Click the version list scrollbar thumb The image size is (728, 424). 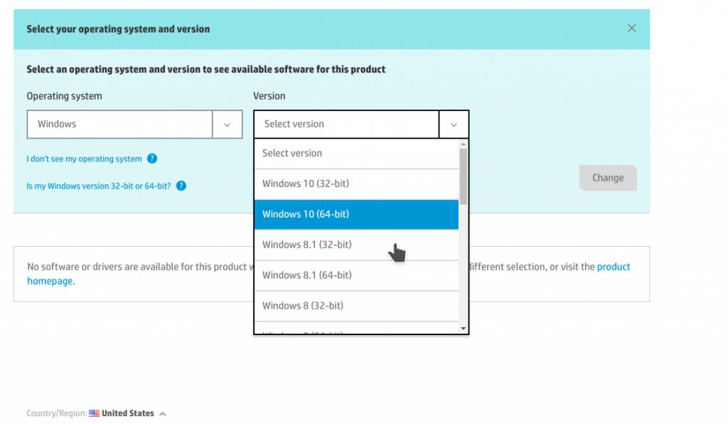pos(464,174)
